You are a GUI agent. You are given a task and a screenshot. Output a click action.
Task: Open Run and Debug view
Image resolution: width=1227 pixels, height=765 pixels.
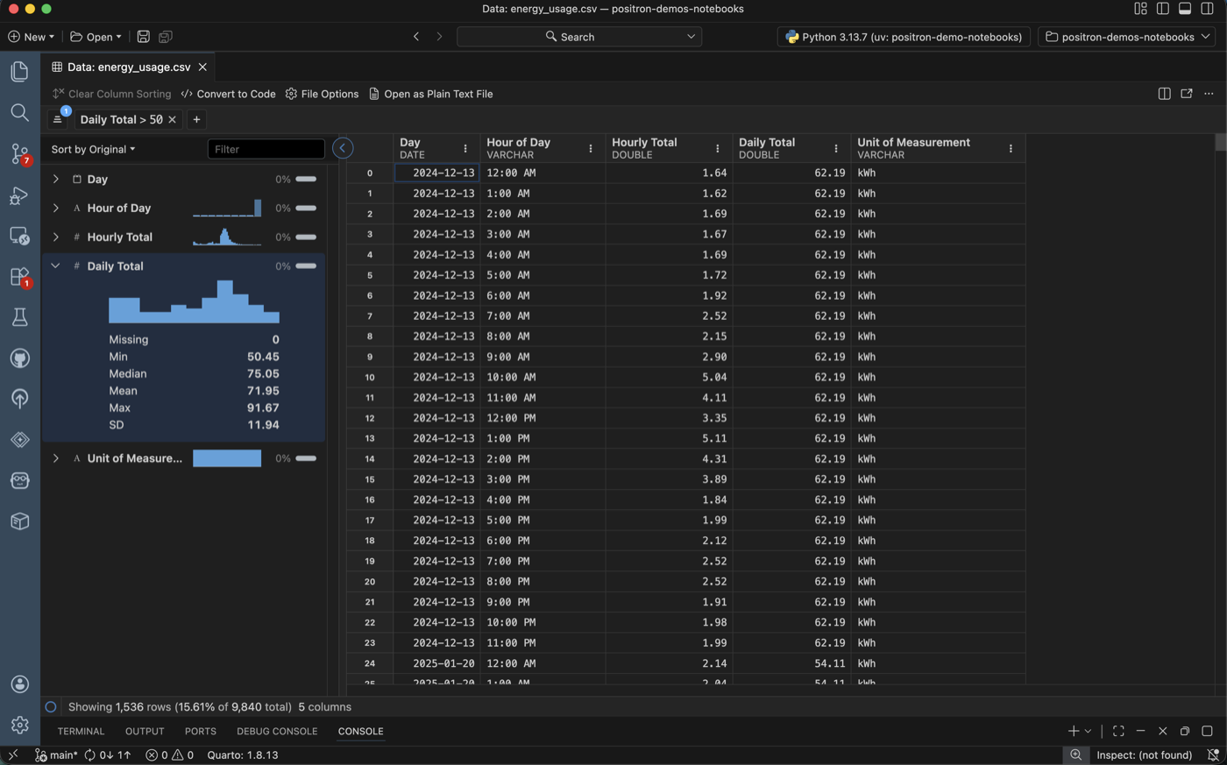point(19,195)
